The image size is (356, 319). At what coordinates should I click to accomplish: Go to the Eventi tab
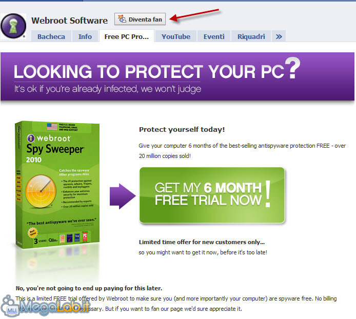tap(214, 36)
